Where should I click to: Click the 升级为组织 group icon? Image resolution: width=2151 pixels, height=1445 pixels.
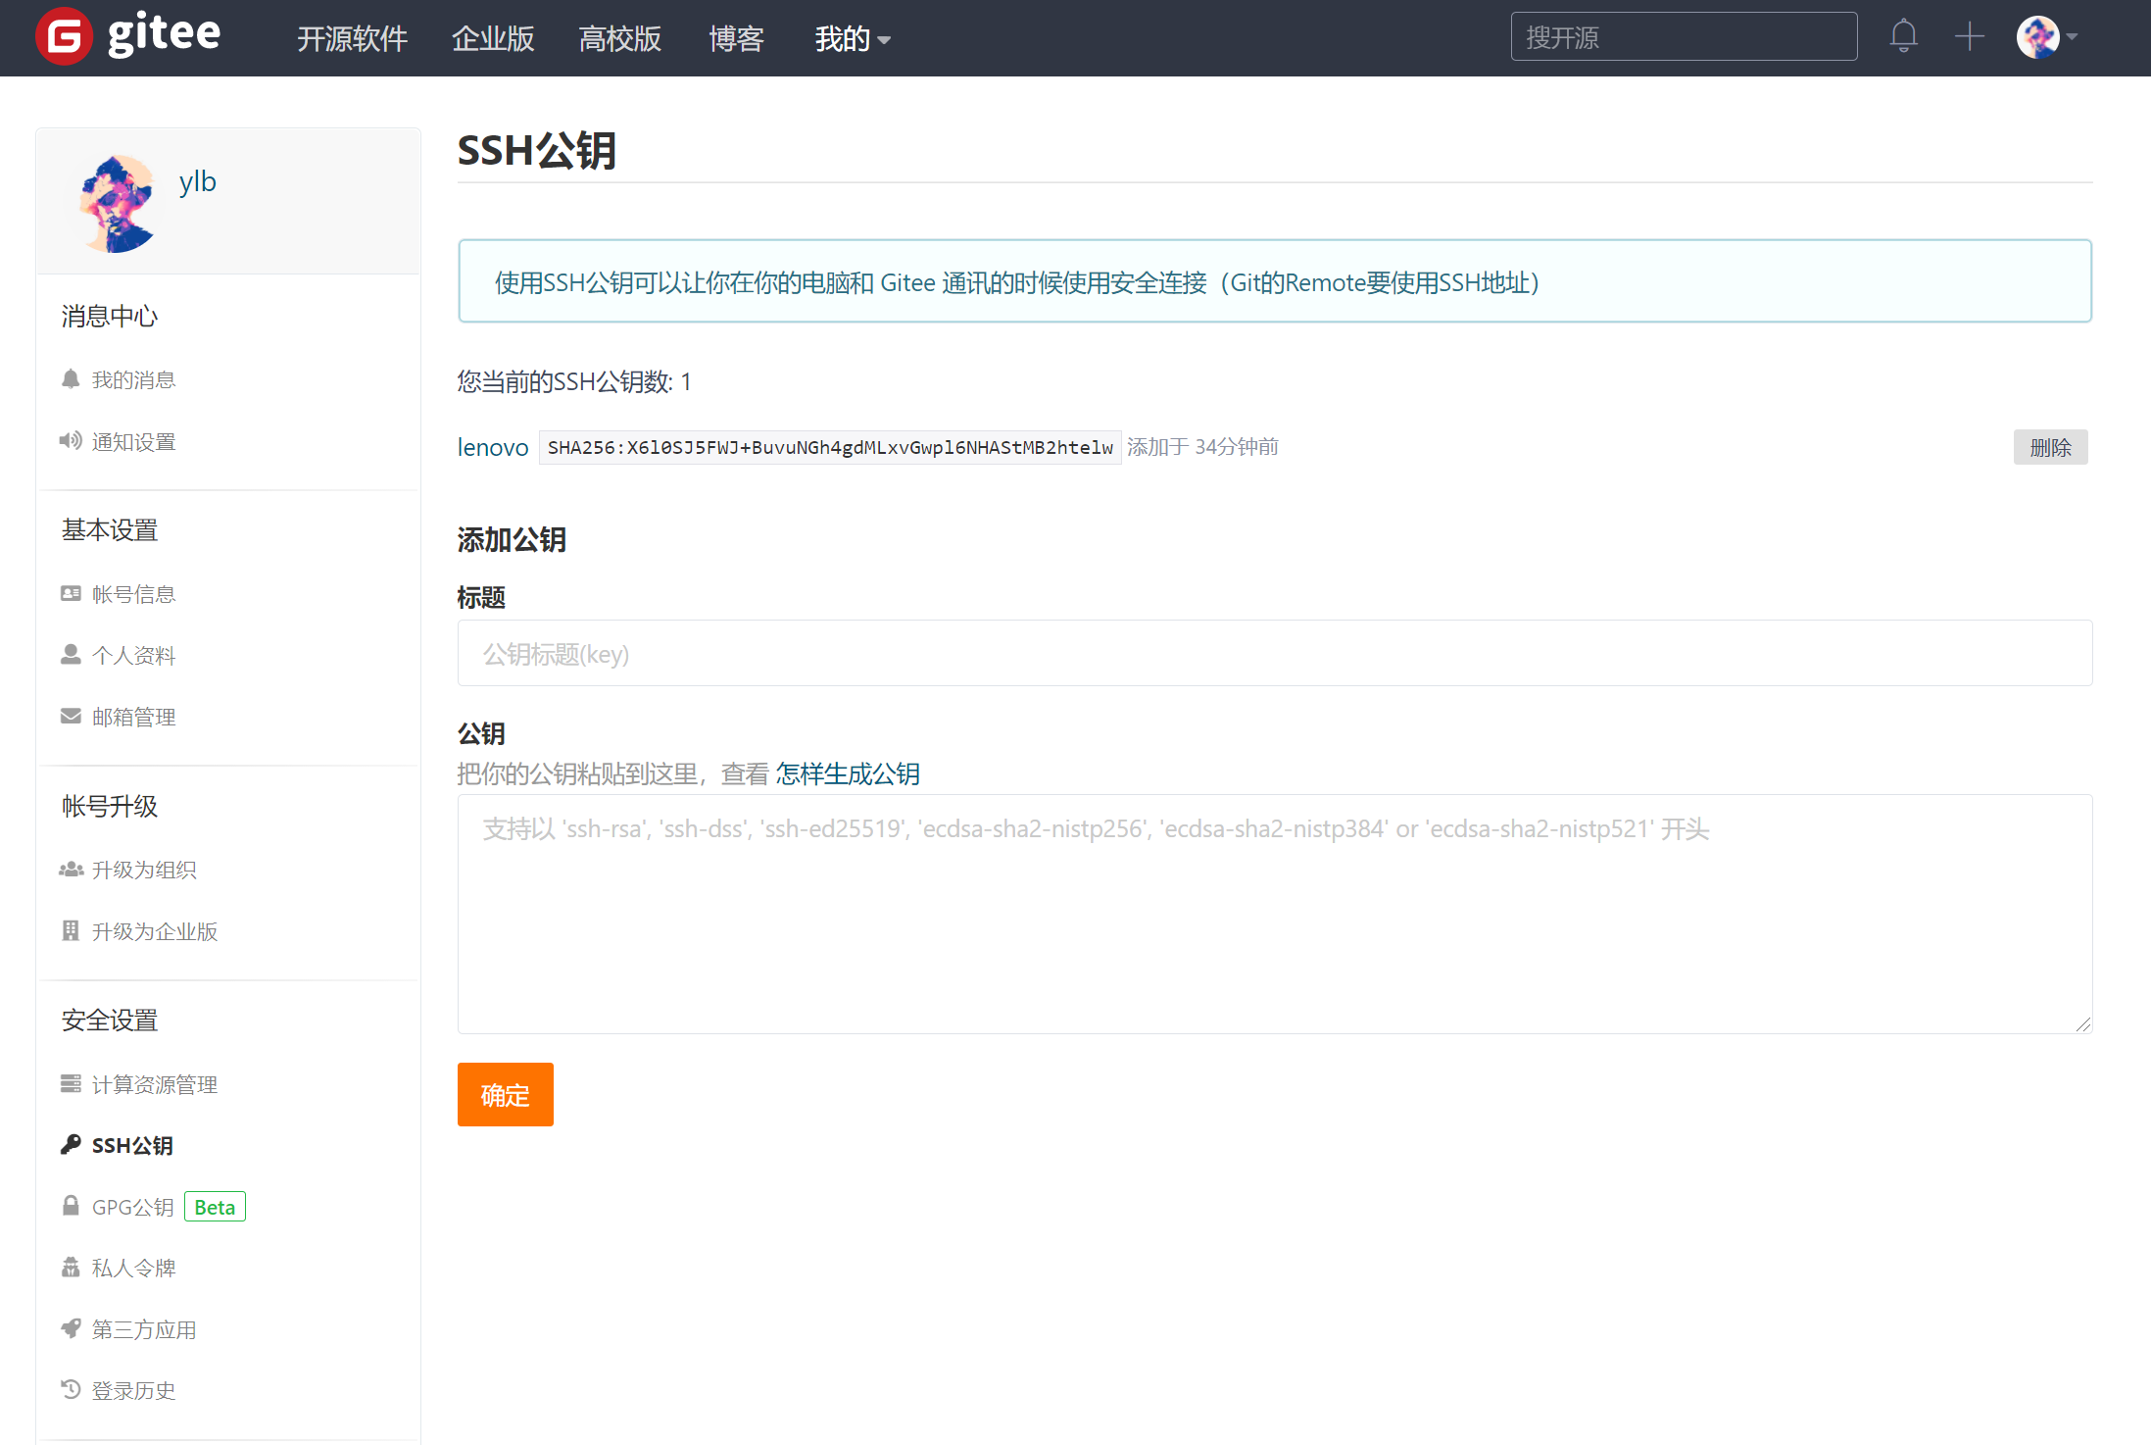coord(70,870)
